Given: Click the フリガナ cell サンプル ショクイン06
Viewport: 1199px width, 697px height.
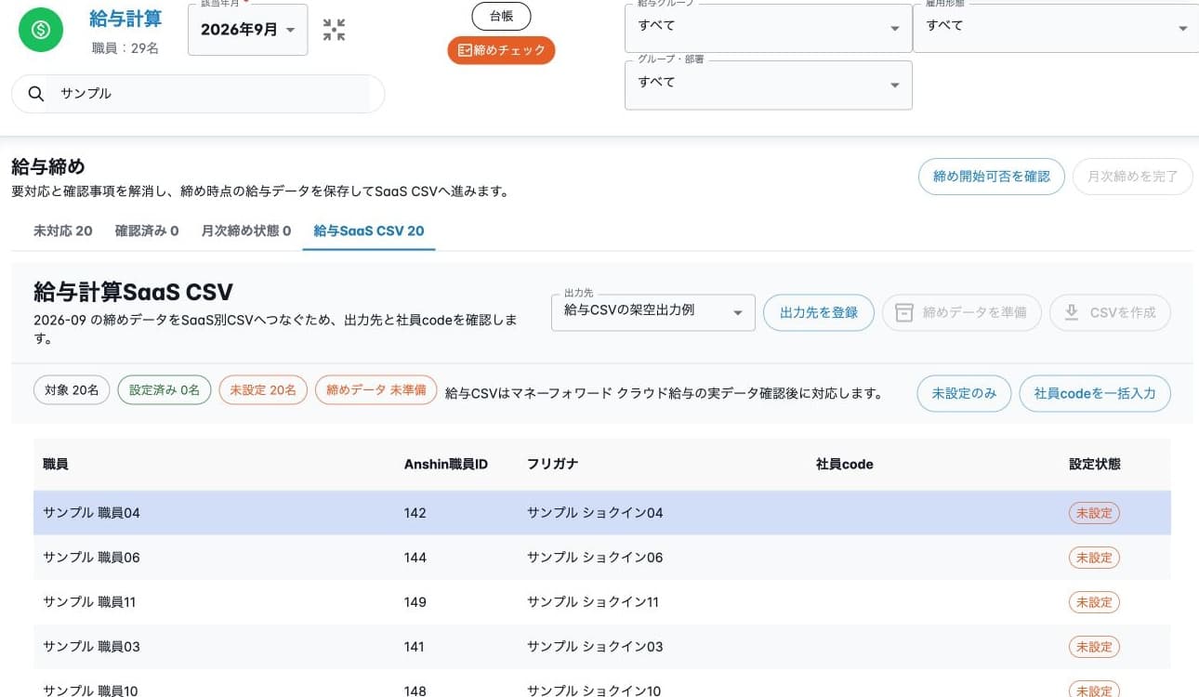Looking at the screenshot, I should [x=595, y=558].
